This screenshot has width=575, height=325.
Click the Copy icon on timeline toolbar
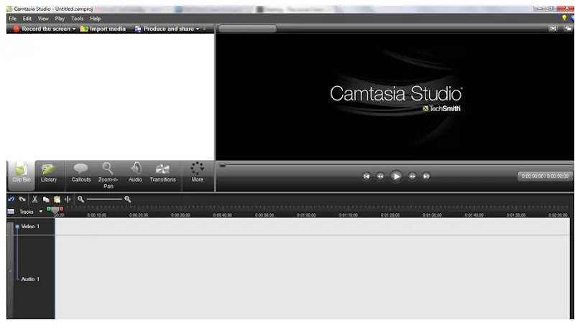point(46,199)
